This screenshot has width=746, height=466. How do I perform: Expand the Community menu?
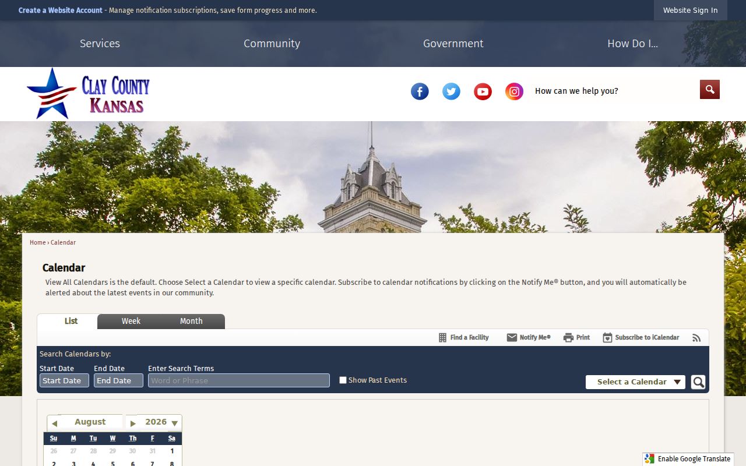[272, 44]
